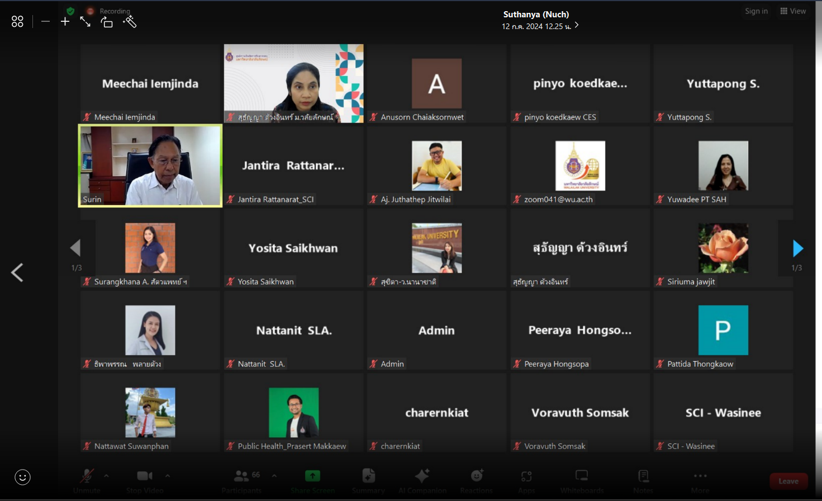Expand audio options arrow beside Unmute
The height and width of the screenshot is (501, 822).
point(107,476)
